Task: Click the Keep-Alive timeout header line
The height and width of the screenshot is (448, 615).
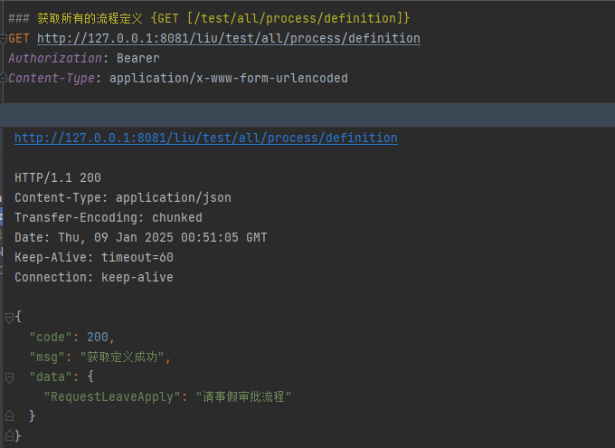Action: click(93, 257)
